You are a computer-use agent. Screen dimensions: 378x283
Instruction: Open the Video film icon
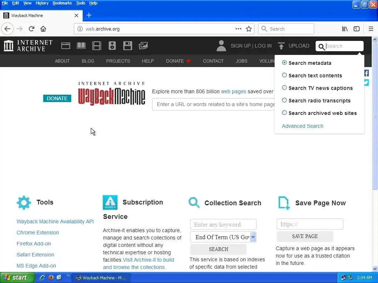coord(97,46)
